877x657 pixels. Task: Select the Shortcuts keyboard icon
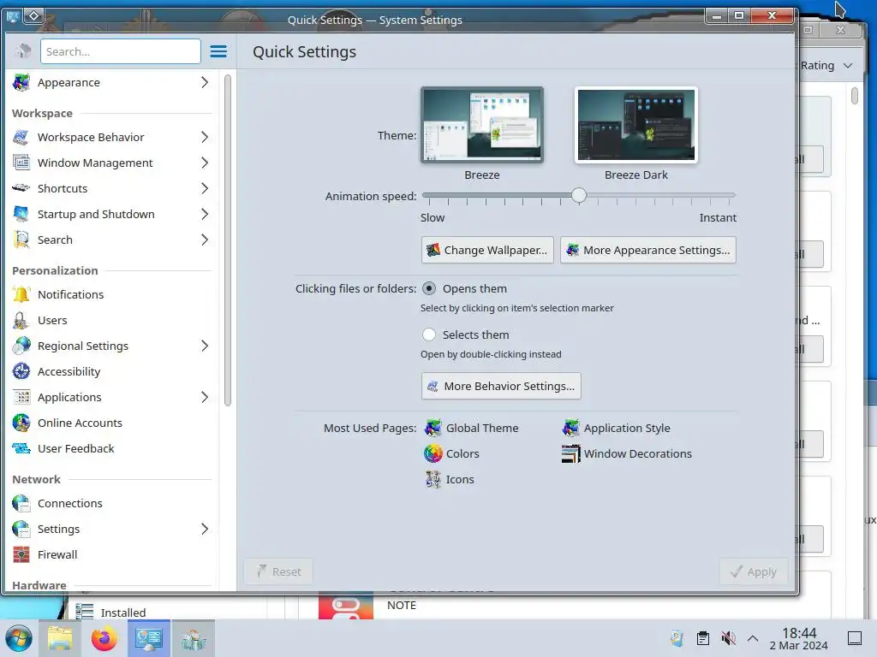click(21, 188)
